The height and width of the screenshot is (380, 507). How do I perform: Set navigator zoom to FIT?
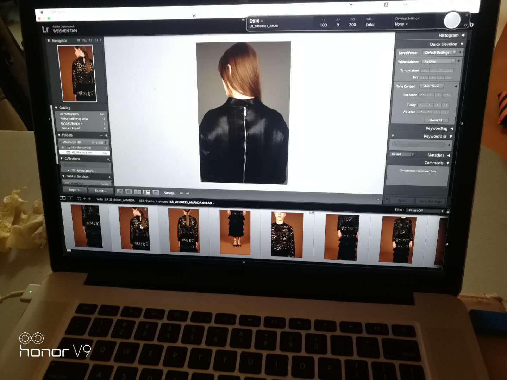click(79, 40)
